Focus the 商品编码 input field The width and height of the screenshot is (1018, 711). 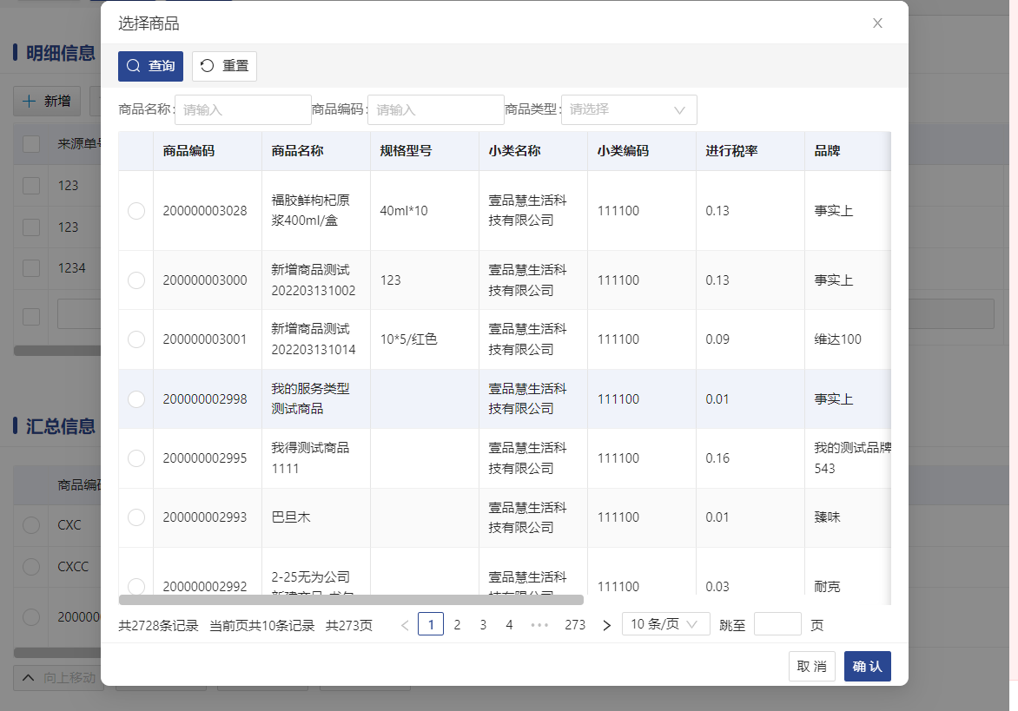(x=436, y=109)
